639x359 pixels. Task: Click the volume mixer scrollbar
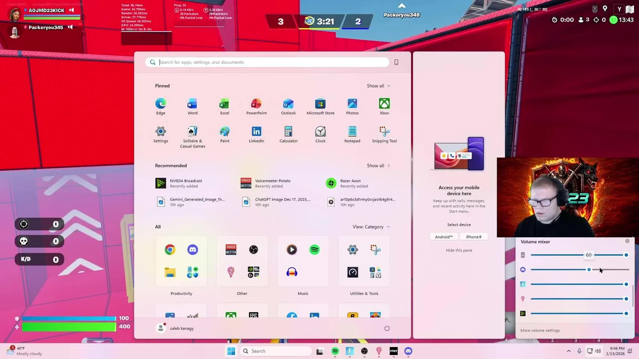(633, 296)
